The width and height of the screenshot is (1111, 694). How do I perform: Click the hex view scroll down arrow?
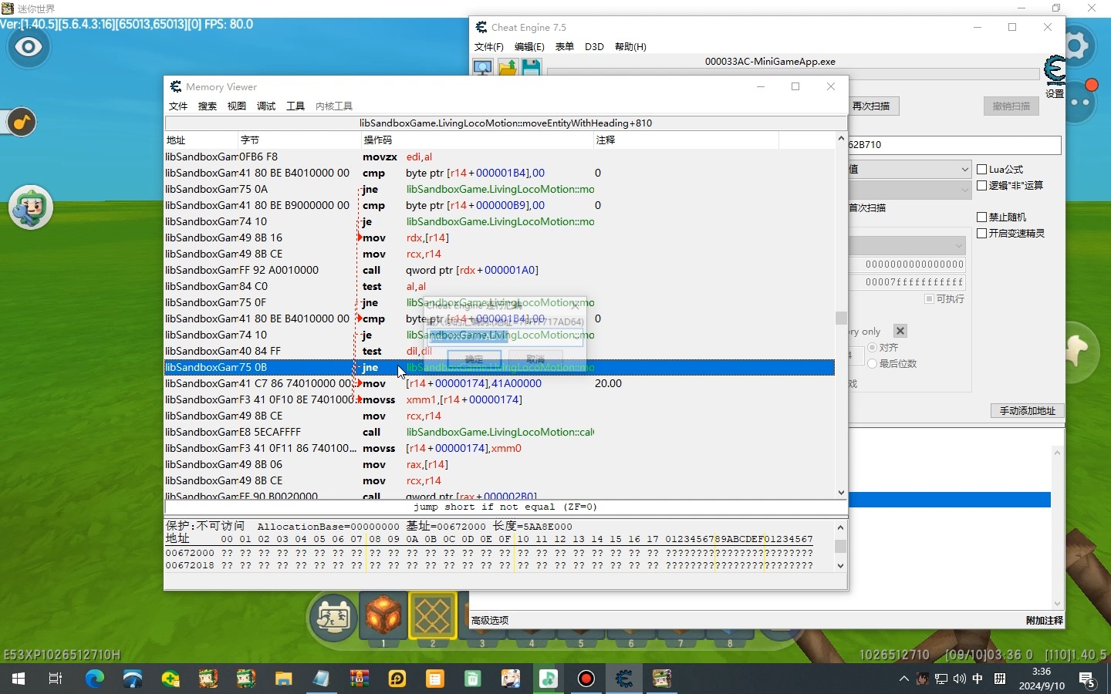pos(840,566)
